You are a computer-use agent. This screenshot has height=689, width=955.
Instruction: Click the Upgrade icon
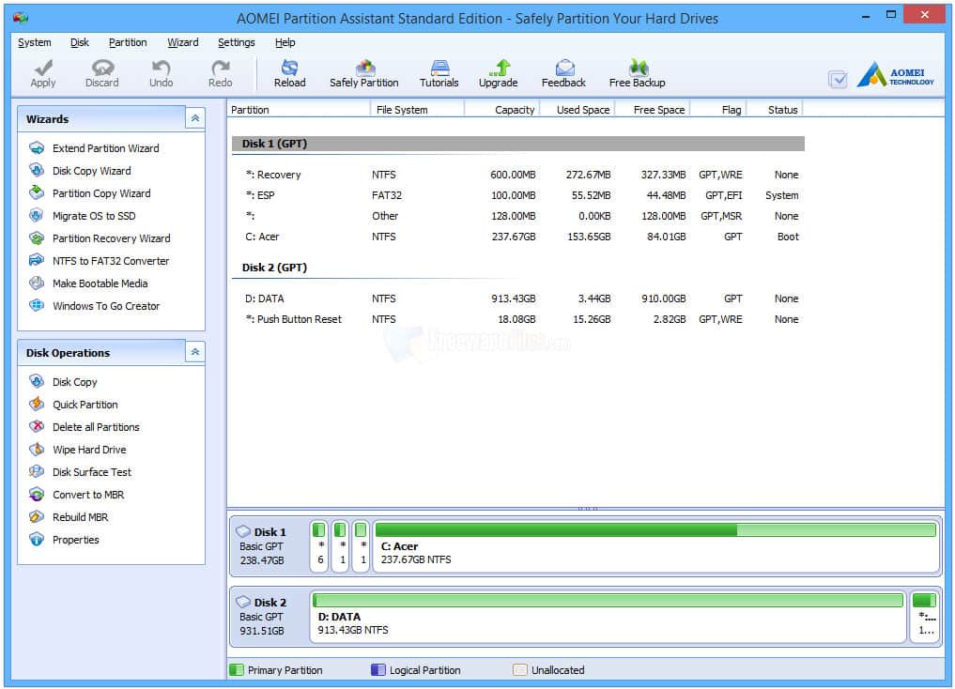pos(498,72)
